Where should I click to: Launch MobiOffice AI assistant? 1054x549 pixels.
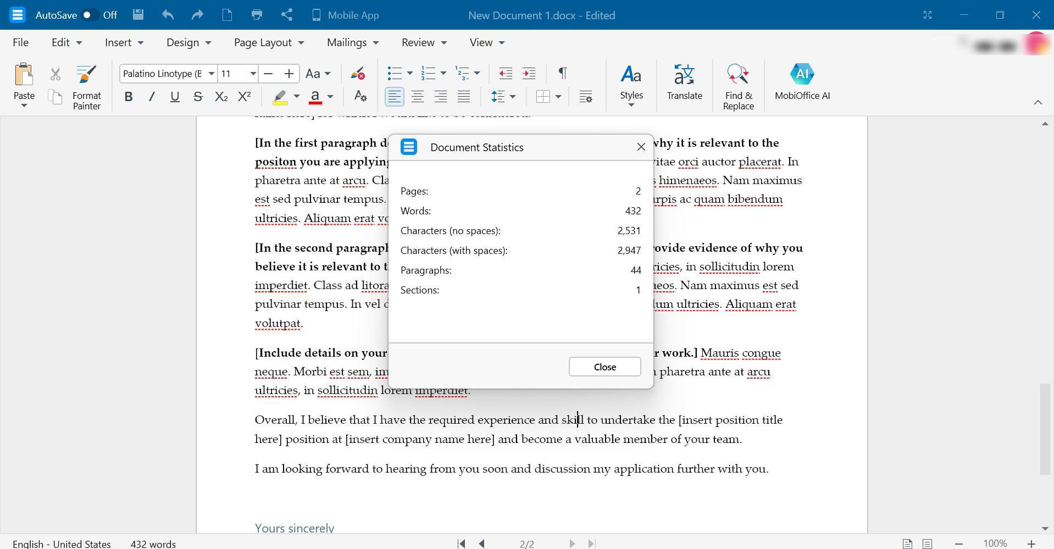click(802, 82)
